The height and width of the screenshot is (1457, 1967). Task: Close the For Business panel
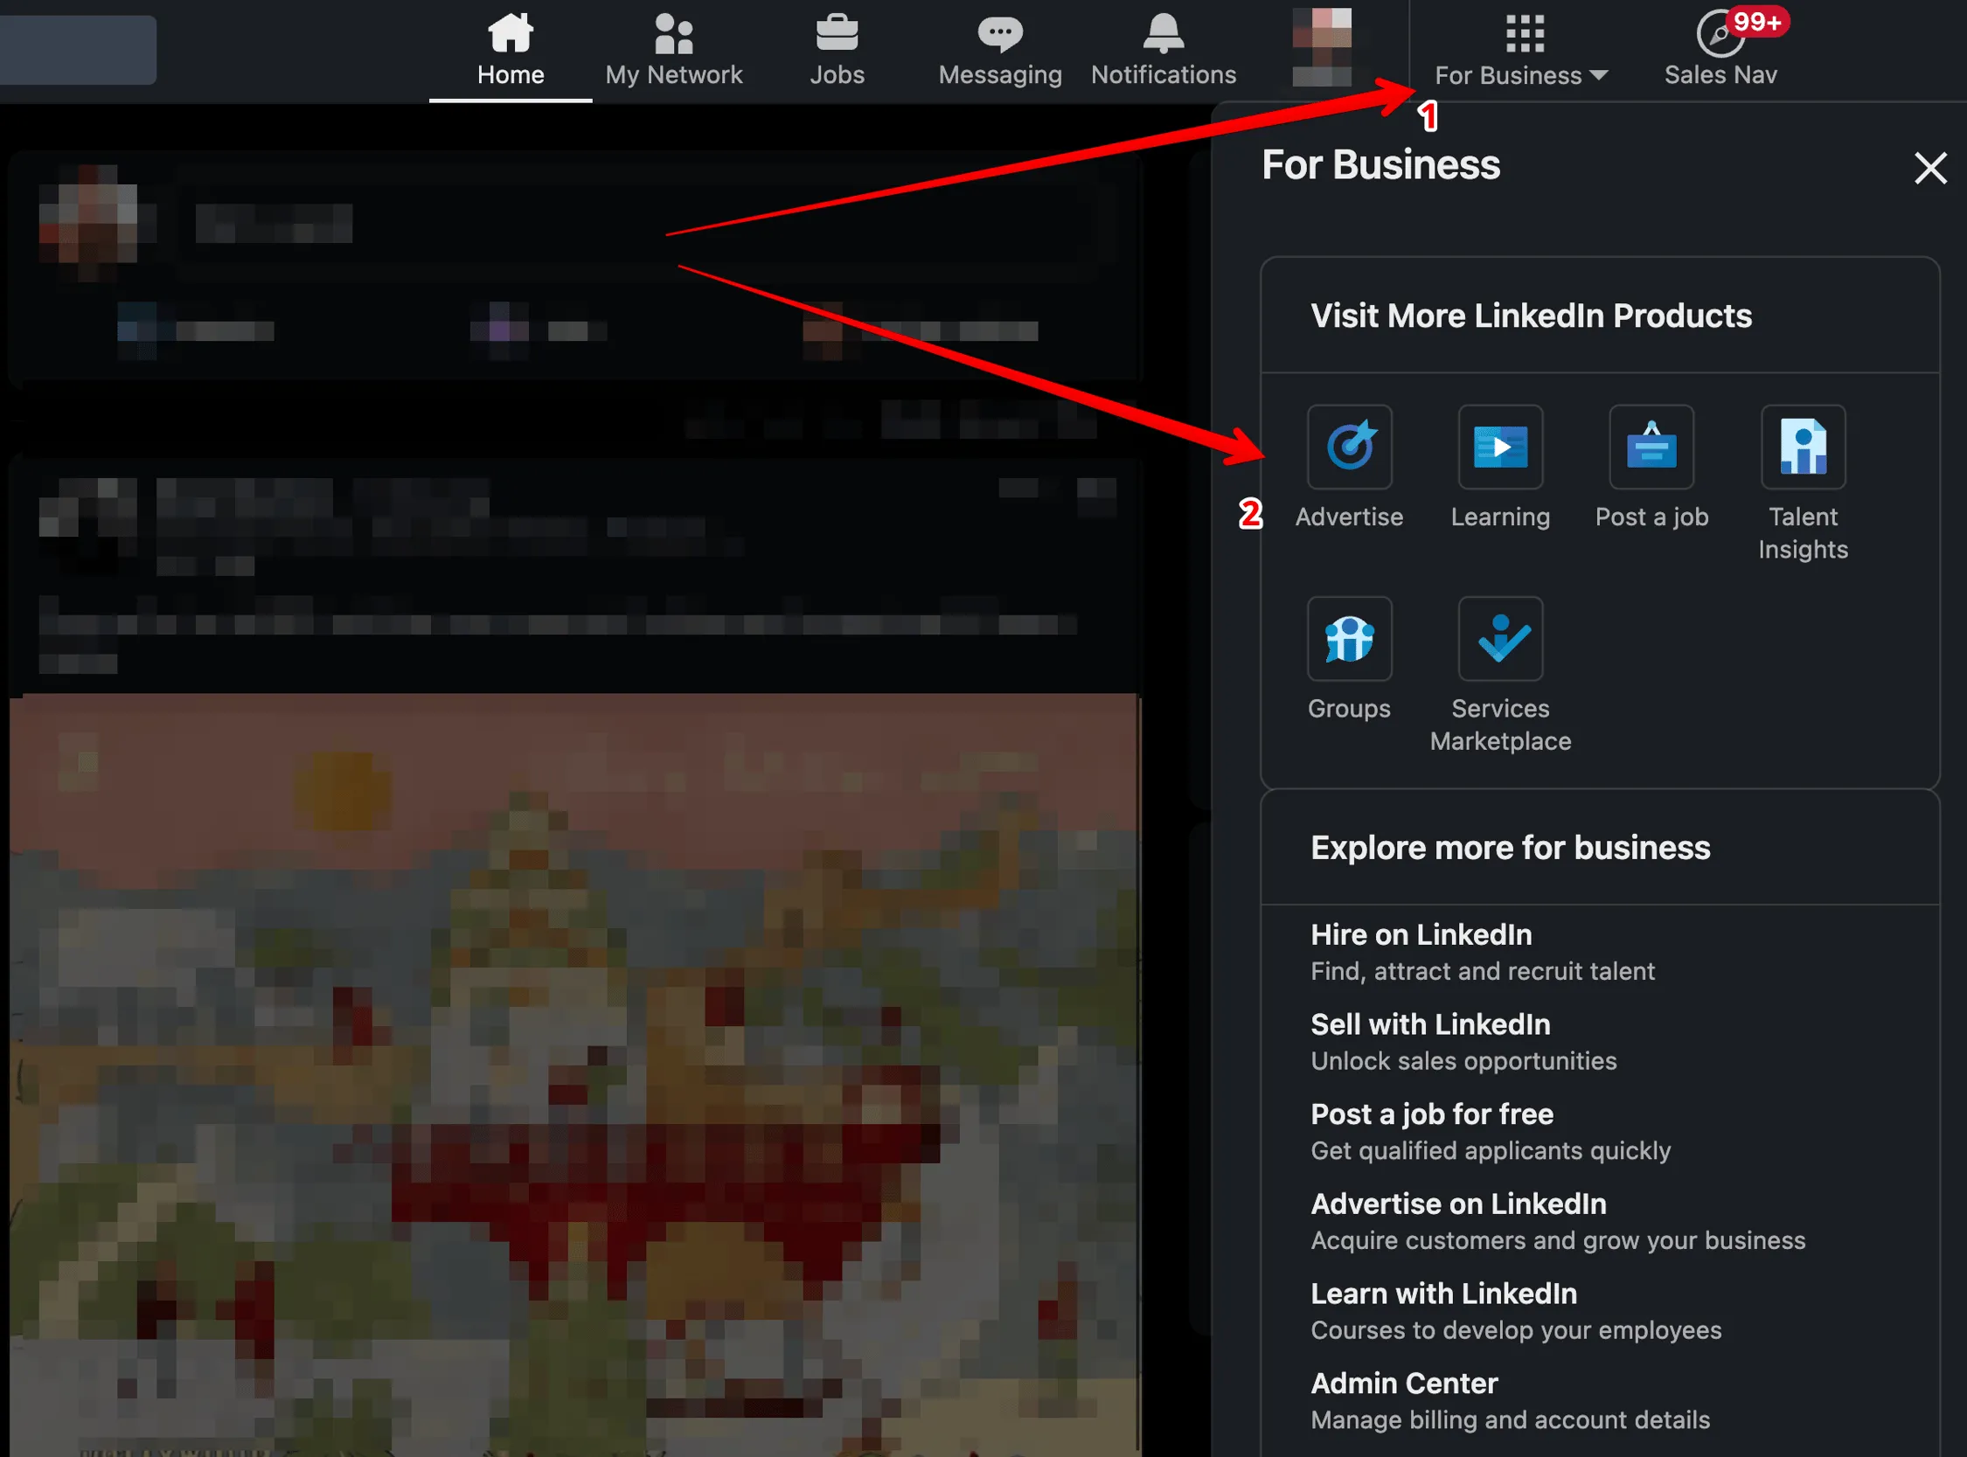point(1929,167)
